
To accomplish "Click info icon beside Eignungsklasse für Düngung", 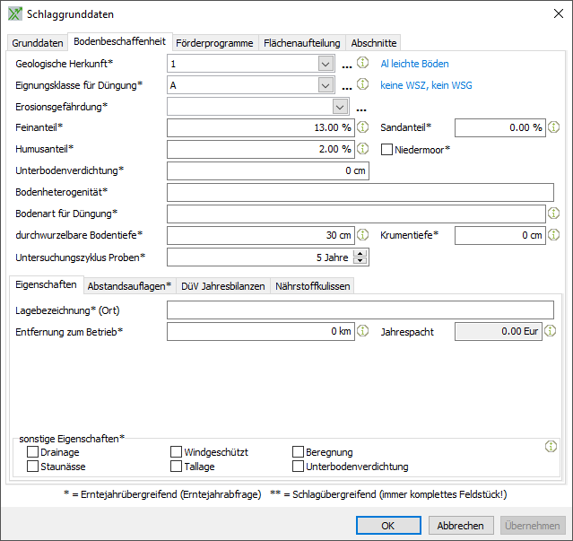I will 363,84.
